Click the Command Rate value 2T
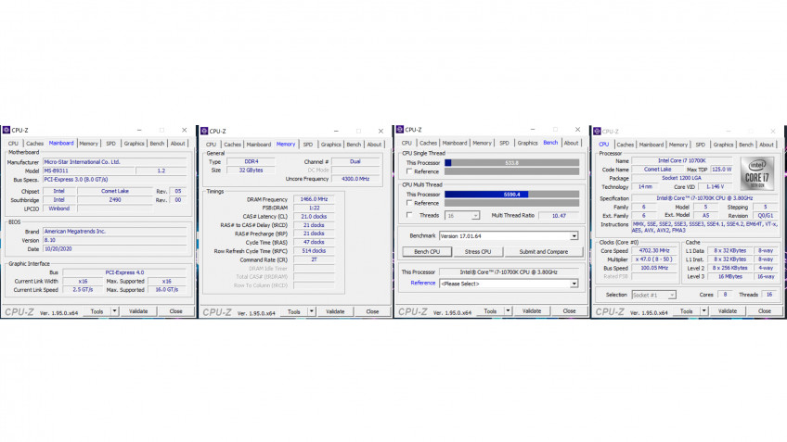 tap(314, 260)
